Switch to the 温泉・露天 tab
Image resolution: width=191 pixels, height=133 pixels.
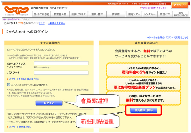coord(97,14)
